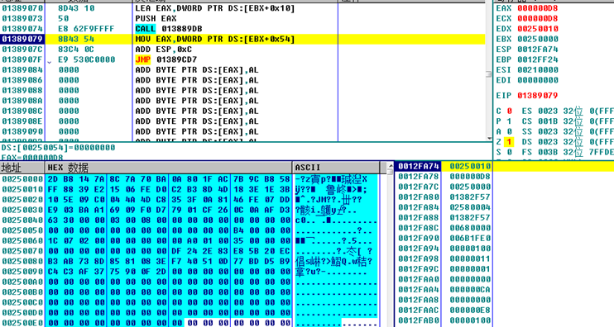
Task: Select LEA EAX,DWORD PTR DS:[EBX+0x10] instruction
Action: pos(215,8)
